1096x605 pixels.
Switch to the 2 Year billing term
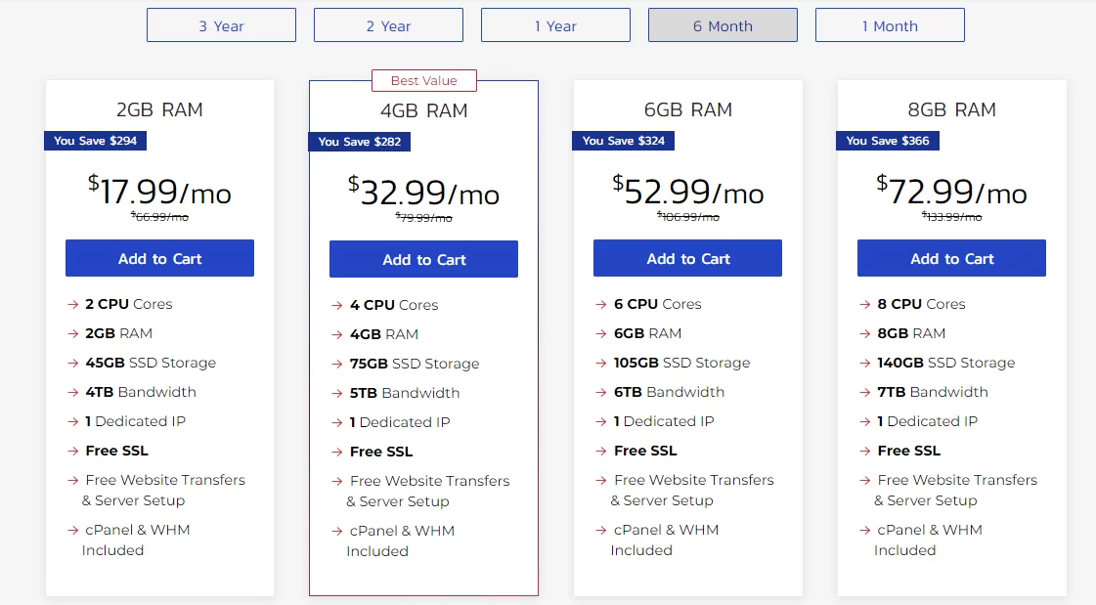point(388,25)
